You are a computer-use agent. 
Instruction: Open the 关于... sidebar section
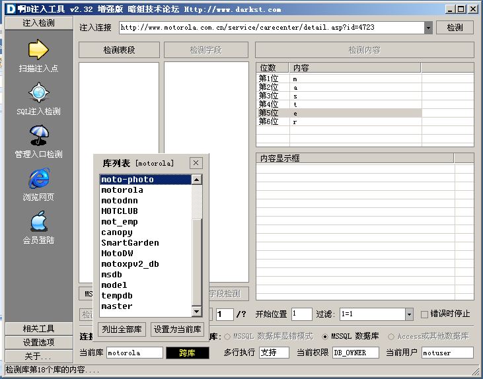pos(39,356)
